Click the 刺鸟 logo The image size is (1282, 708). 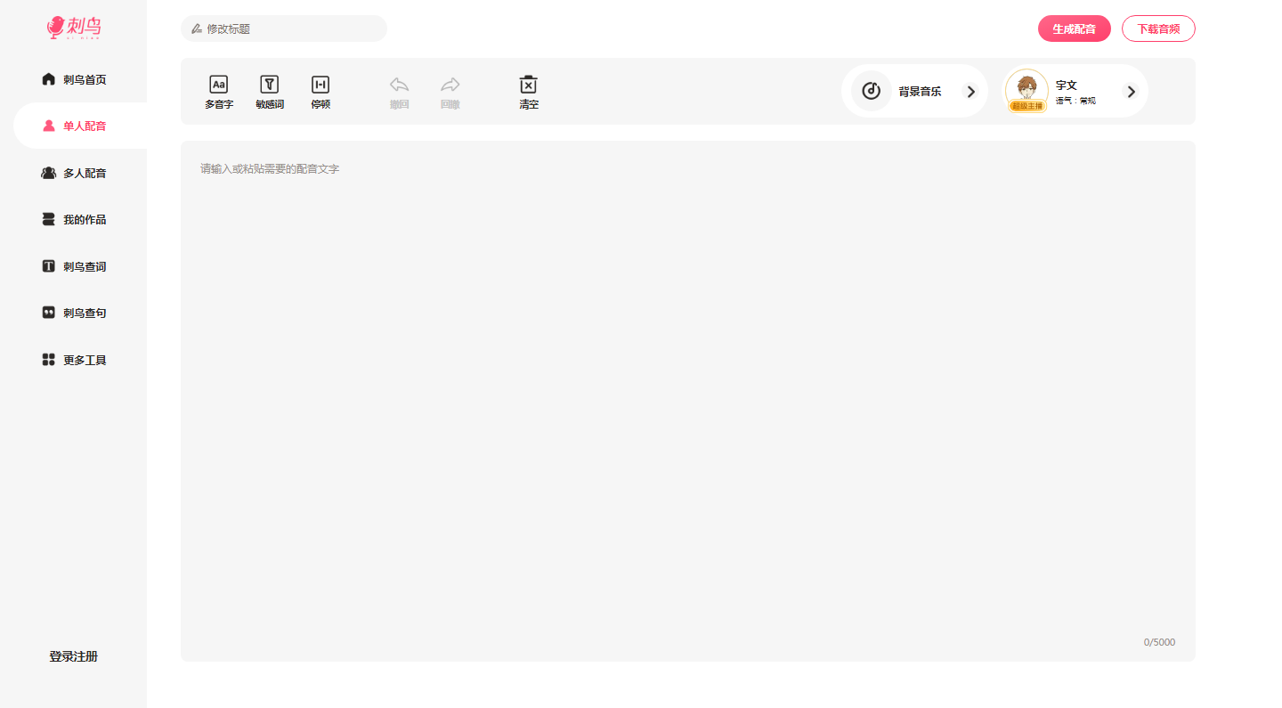(x=74, y=28)
